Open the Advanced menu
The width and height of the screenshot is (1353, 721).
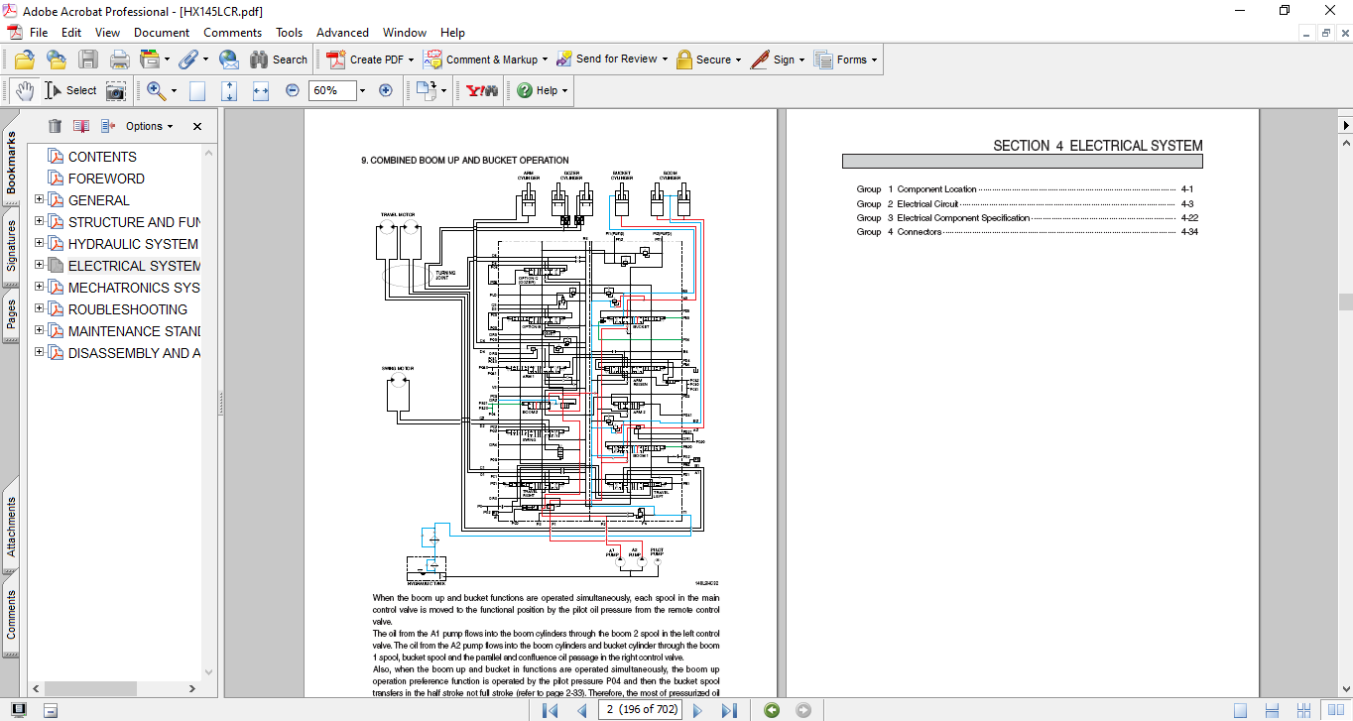point(342,33)
